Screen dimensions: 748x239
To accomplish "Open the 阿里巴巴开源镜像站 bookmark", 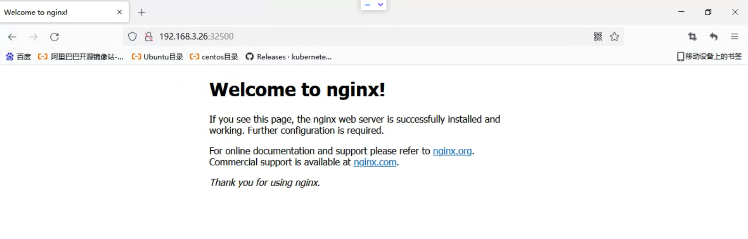I will [x=81, y=57].
